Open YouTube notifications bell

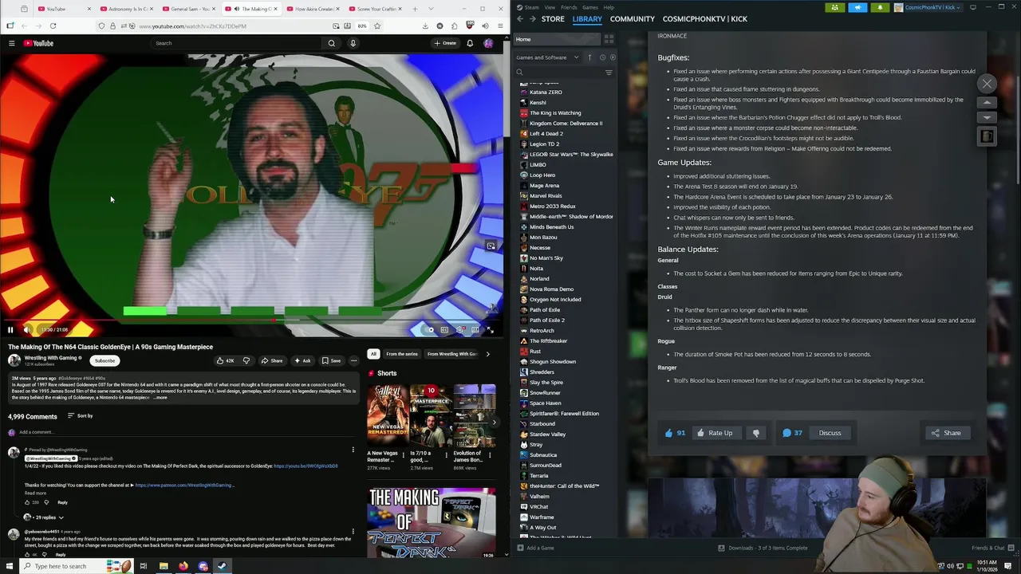pyautogui.click(x=470, y=43)
